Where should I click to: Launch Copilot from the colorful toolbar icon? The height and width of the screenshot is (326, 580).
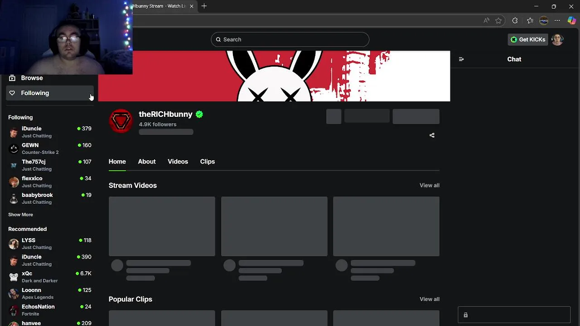point(571,20)
